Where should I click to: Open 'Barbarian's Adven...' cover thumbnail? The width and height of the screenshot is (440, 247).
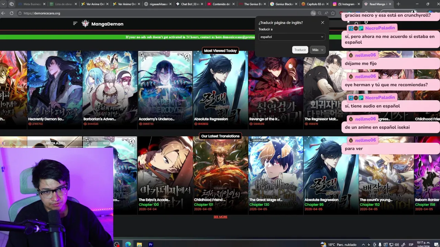pyautogui.click(x=110, y=90)
